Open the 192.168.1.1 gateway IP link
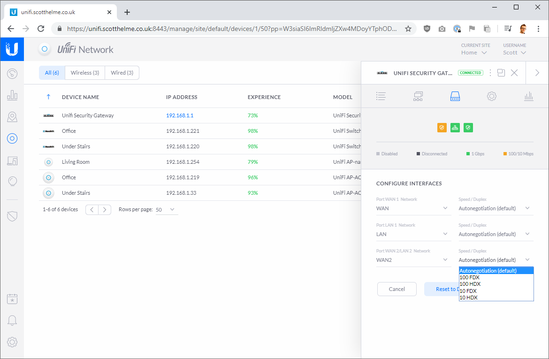 coord(180,115)
